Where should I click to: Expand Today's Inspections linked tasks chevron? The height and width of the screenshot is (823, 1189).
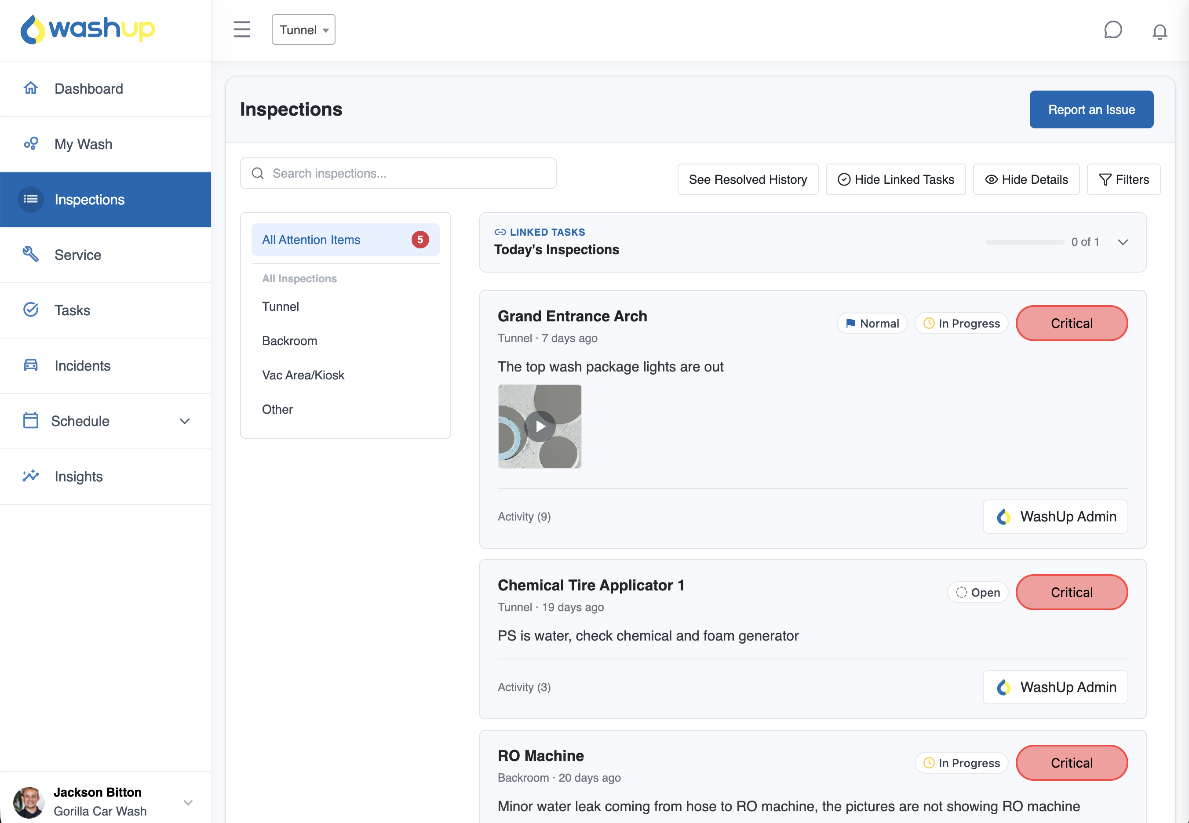pos(1123,242)
